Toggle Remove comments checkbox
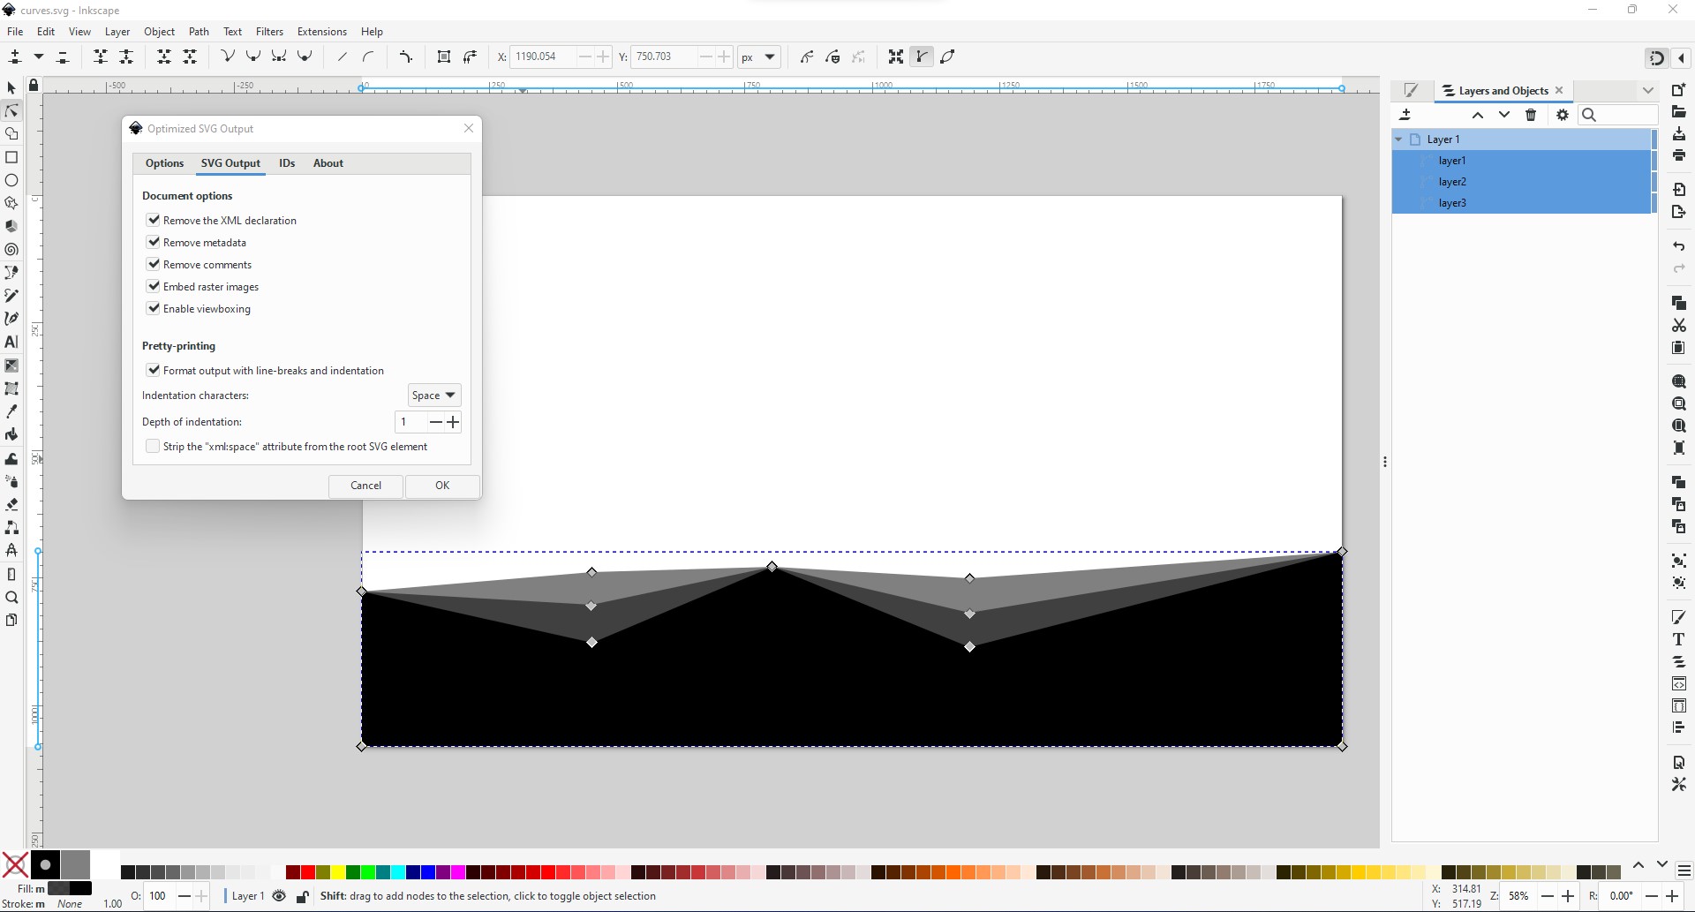1695x912 pixels. coord(154,264)
